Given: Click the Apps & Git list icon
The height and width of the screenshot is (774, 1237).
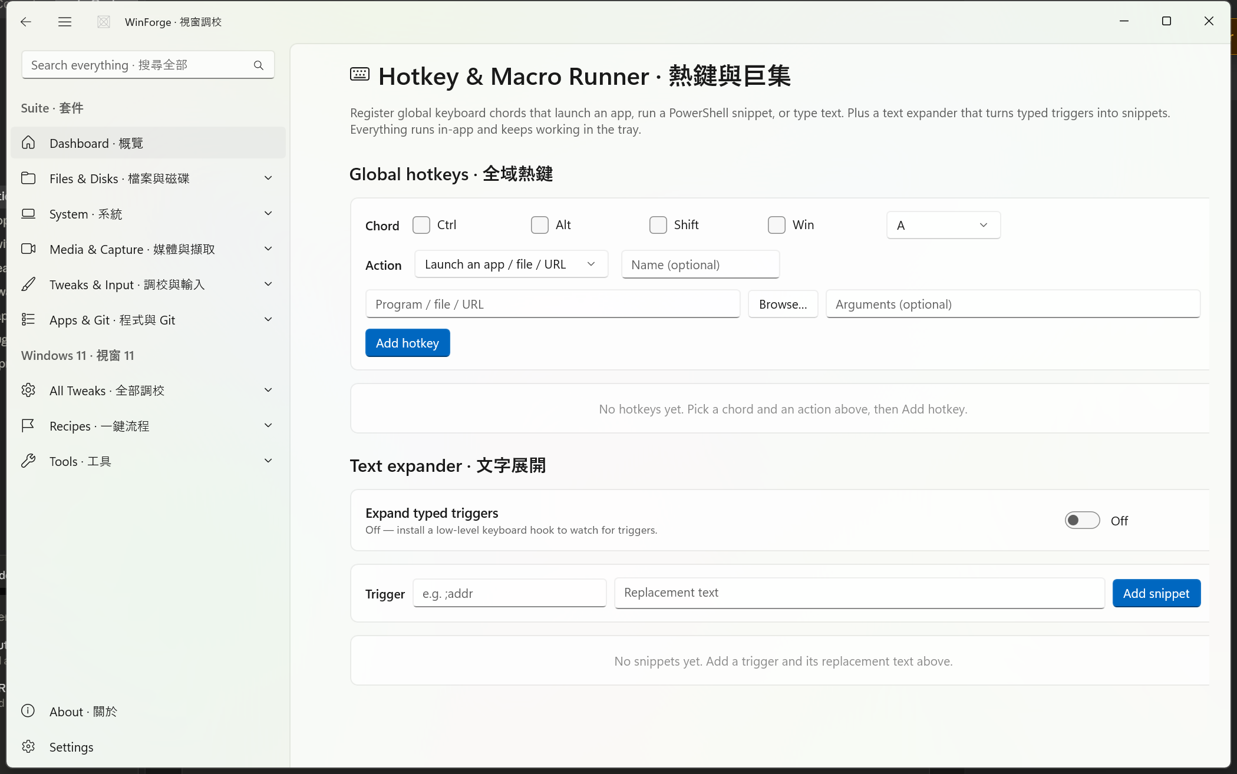Looking at the screenshot, I should coord(28,319).
